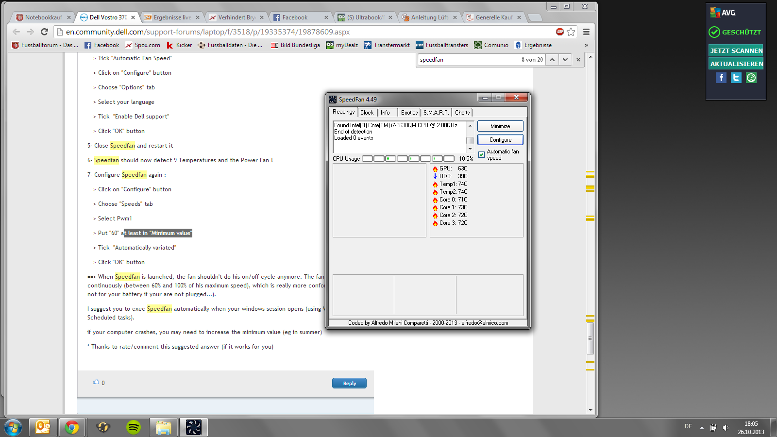Switch to Notebookkauf browser tab
The height and width of the screenshot is (437, 777).
point(43,17)
